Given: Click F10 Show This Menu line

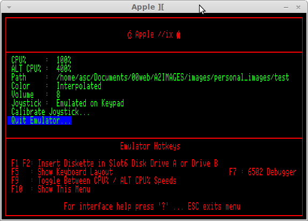Looking at the screenshot, I should (x=50, y=189).
